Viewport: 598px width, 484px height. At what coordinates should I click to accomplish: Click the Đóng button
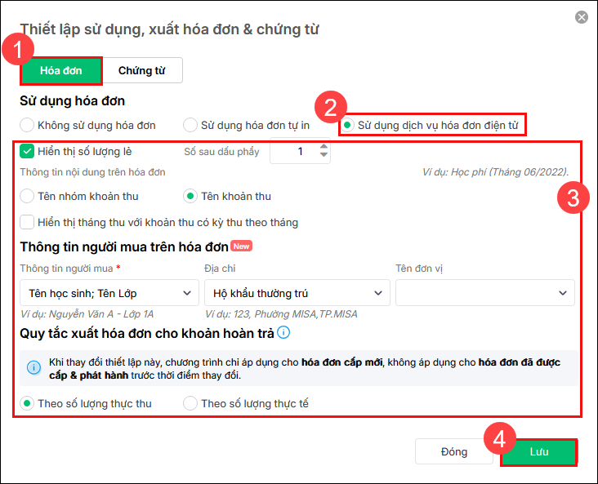point(454,452)
